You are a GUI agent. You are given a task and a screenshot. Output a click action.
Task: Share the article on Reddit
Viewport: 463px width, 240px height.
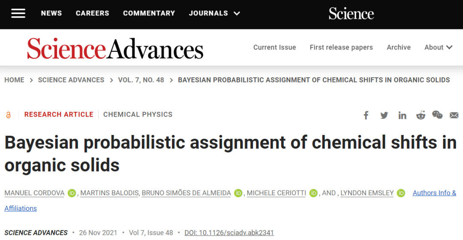coord(421,115)
